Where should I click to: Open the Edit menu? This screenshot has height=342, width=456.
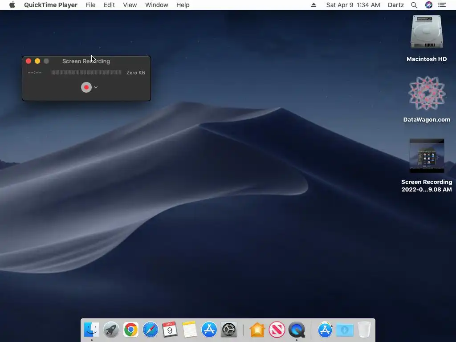[x=109, y=5]
